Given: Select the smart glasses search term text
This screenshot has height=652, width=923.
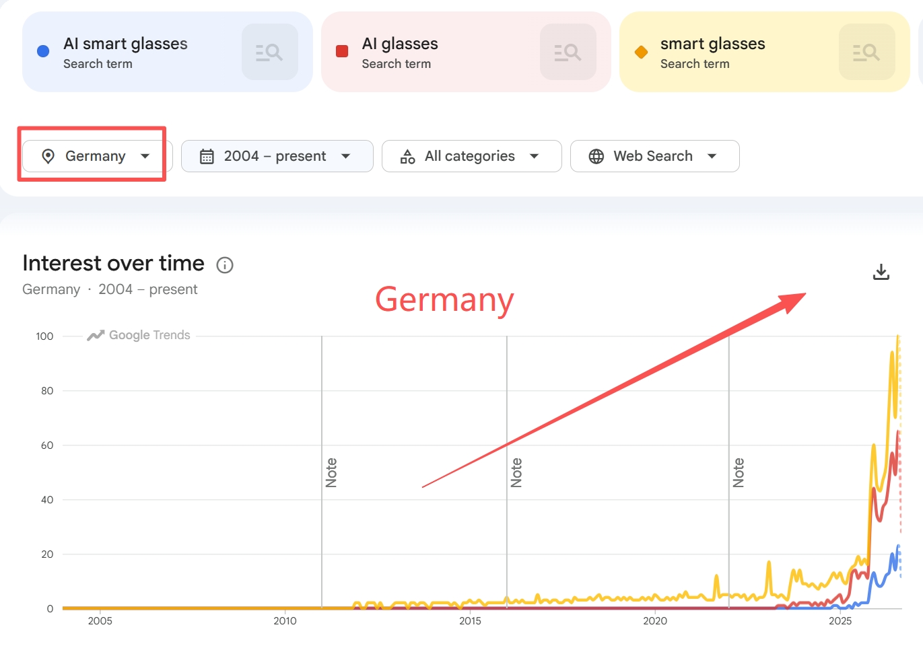Looking at the screenshot, I should 713,44.
